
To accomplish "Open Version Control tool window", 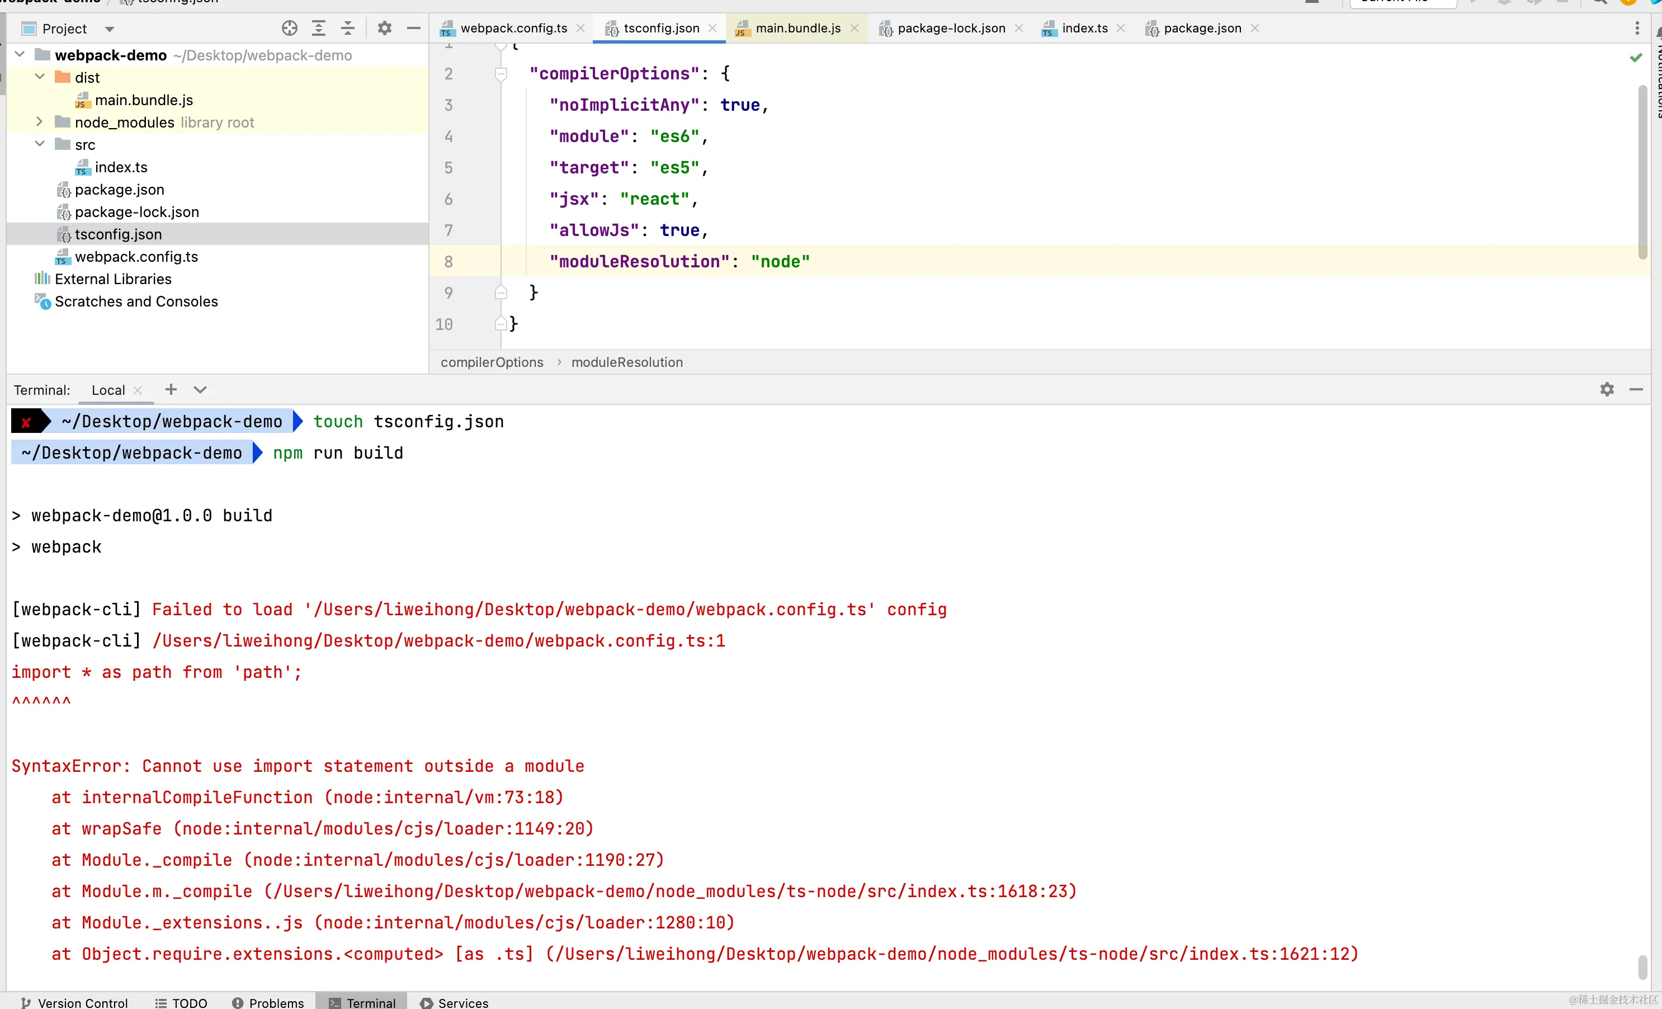I will tap(74, 1002).
